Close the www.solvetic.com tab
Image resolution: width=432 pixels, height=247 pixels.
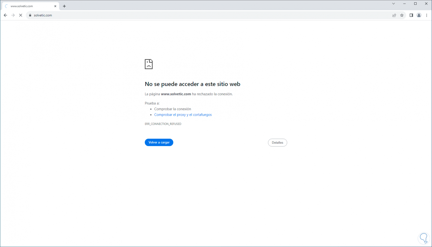click(55, 6)
